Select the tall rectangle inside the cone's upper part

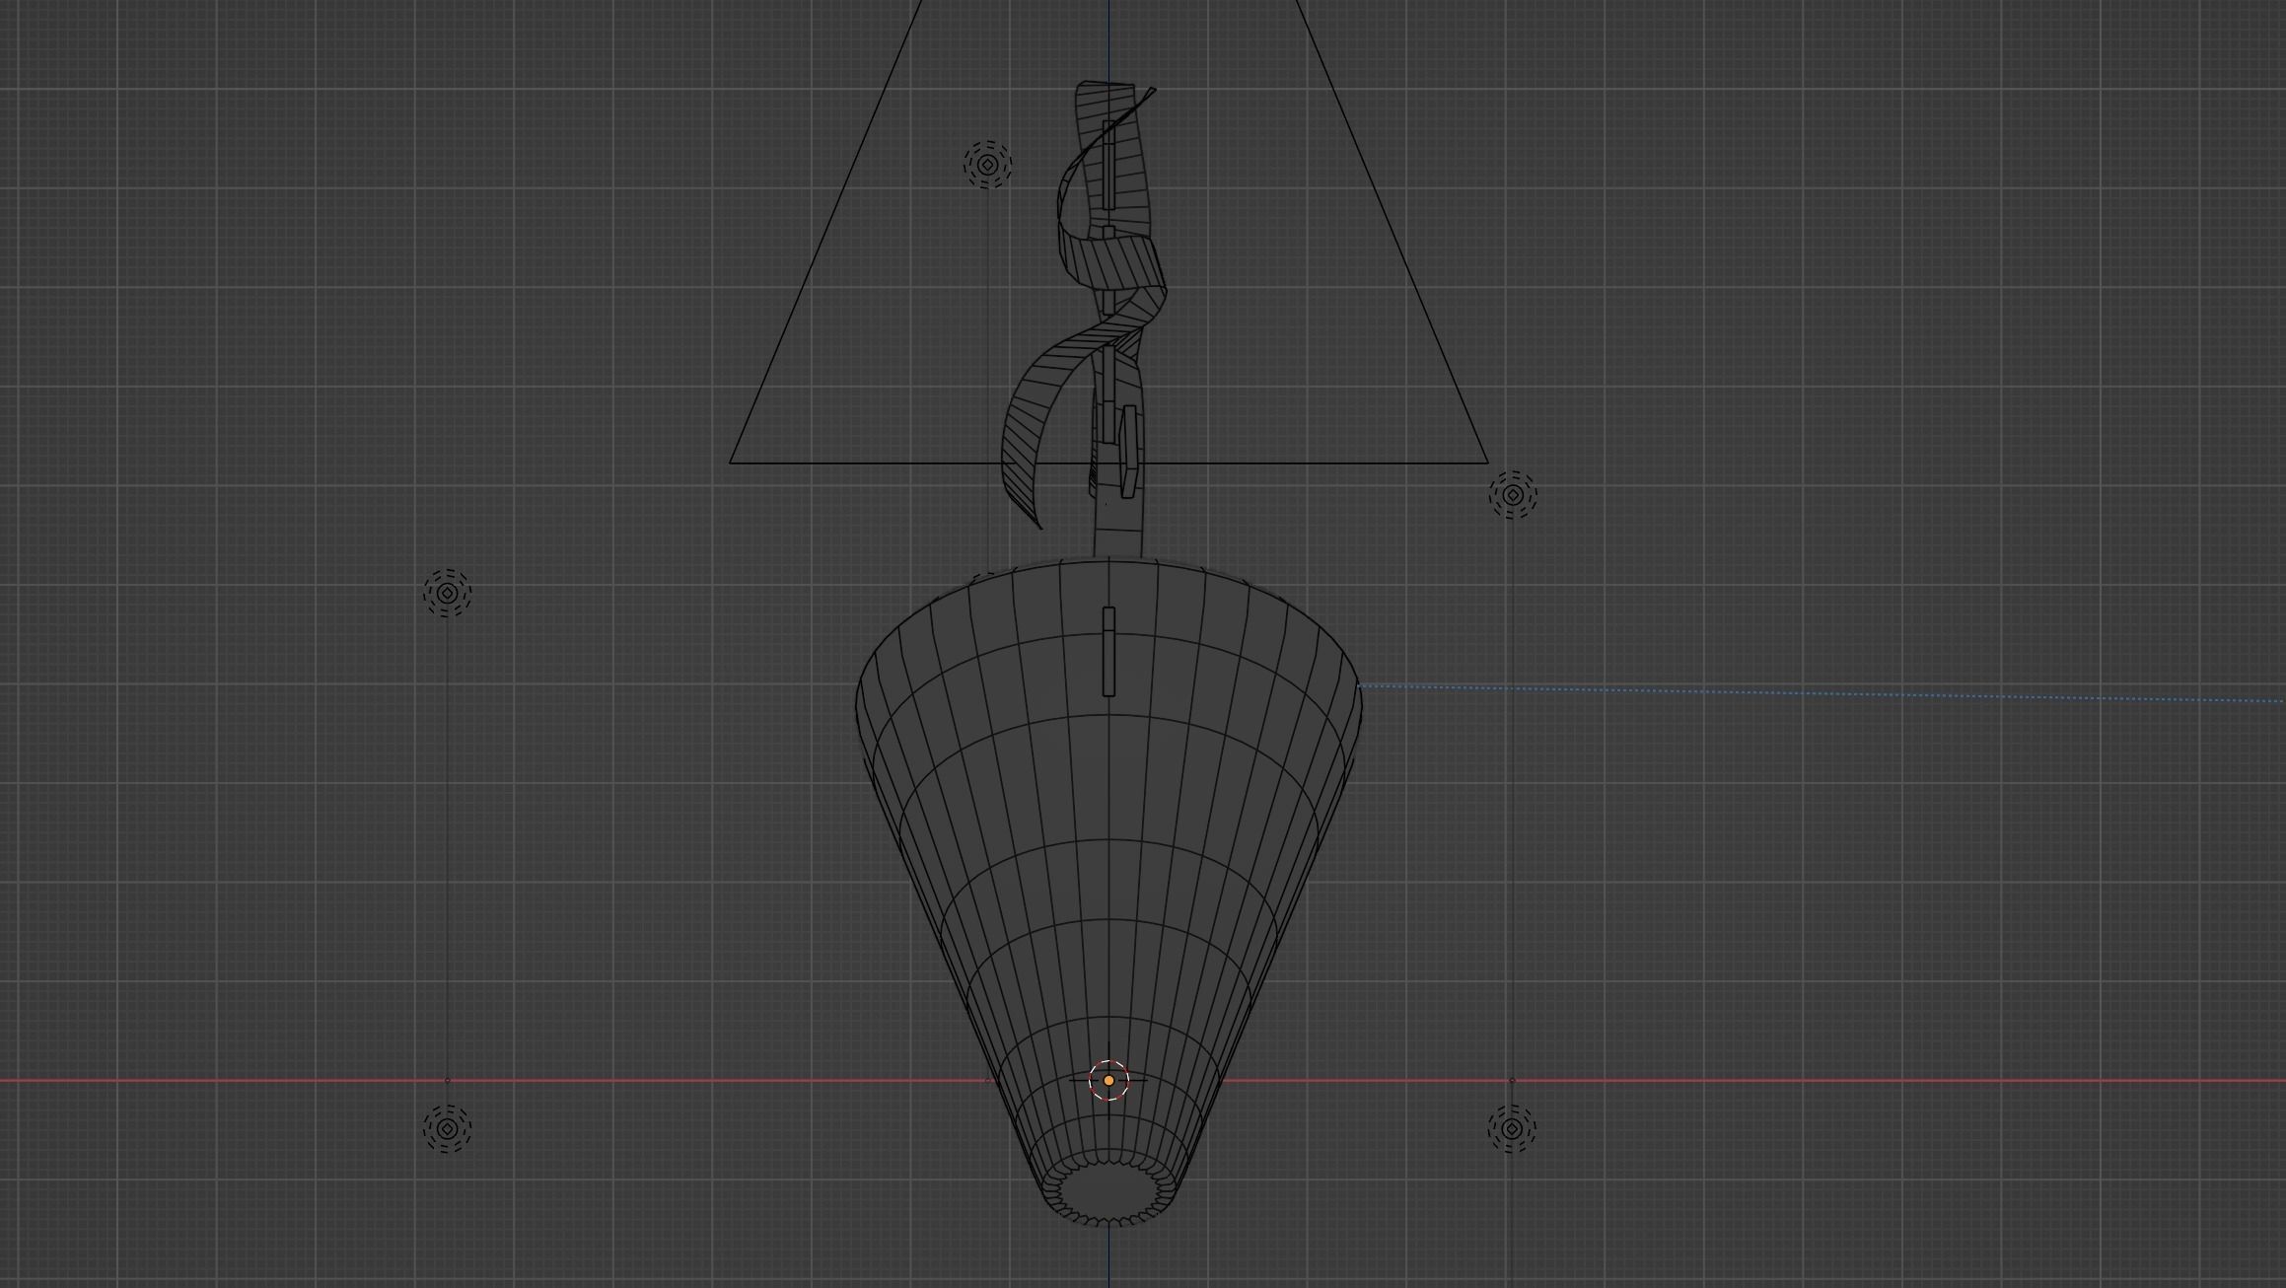[x=1108, y=651]
